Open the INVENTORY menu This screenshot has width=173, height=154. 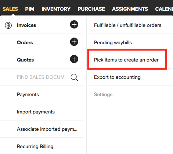point(56,9)
